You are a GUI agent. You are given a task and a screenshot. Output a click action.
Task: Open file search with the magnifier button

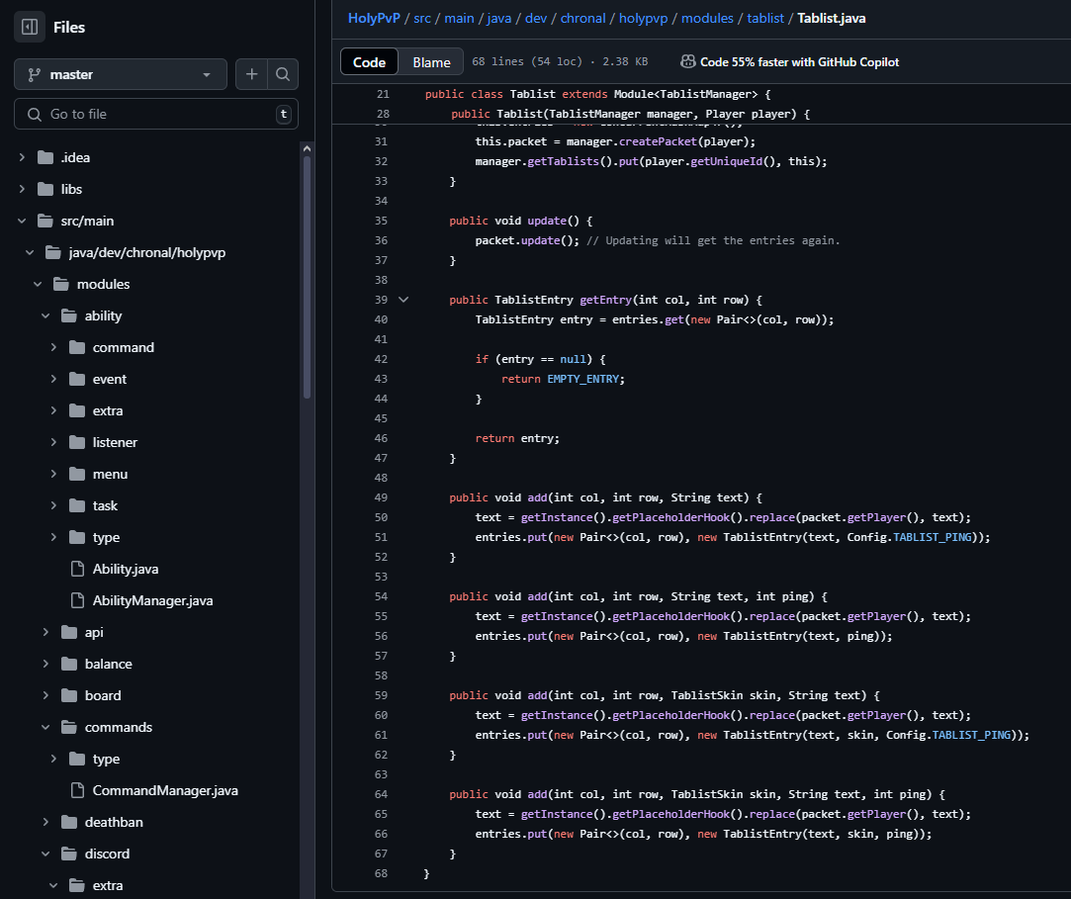click(x=283, y=74)
